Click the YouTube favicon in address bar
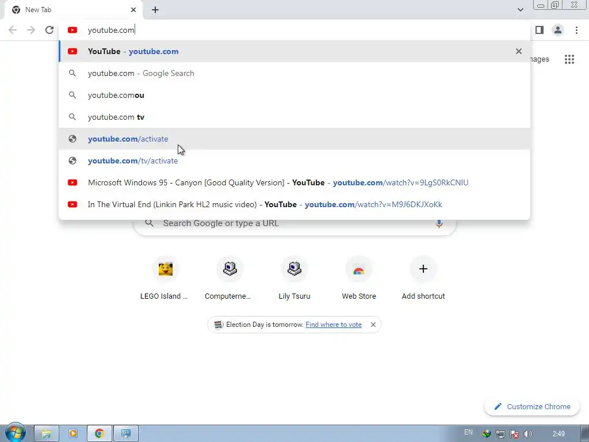This screenshot has width=589, height=442. (72, 30)
